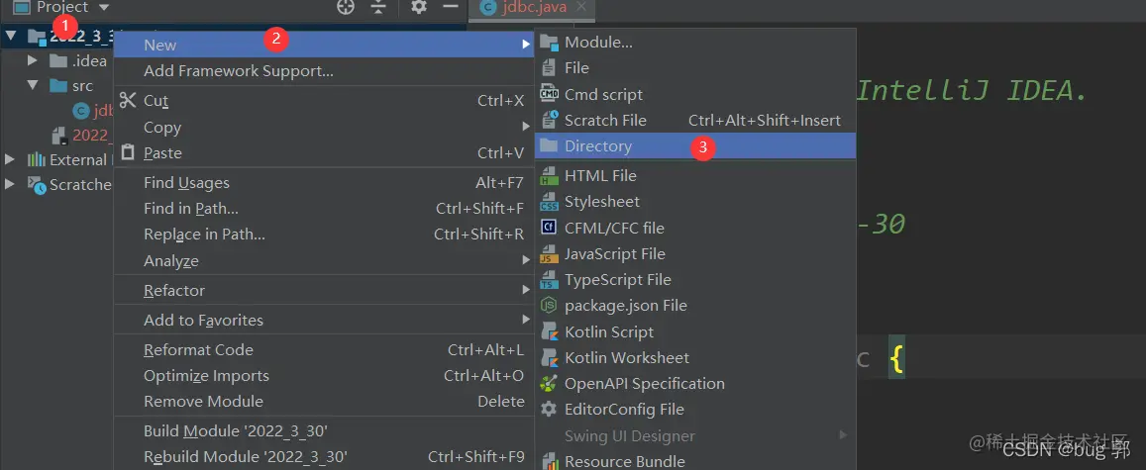Create a new Kotlin Script
The image size is (1146, 470).
695,331
